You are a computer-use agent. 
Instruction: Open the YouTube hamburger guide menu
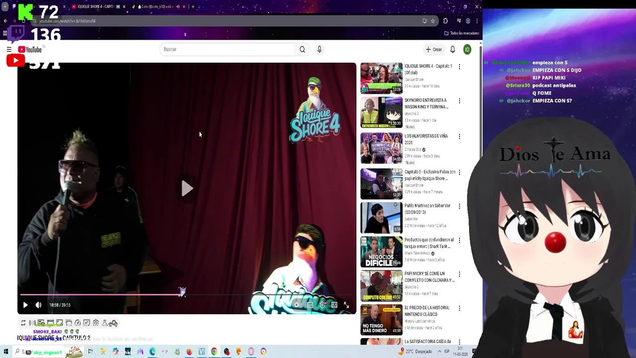click(9, 50)
